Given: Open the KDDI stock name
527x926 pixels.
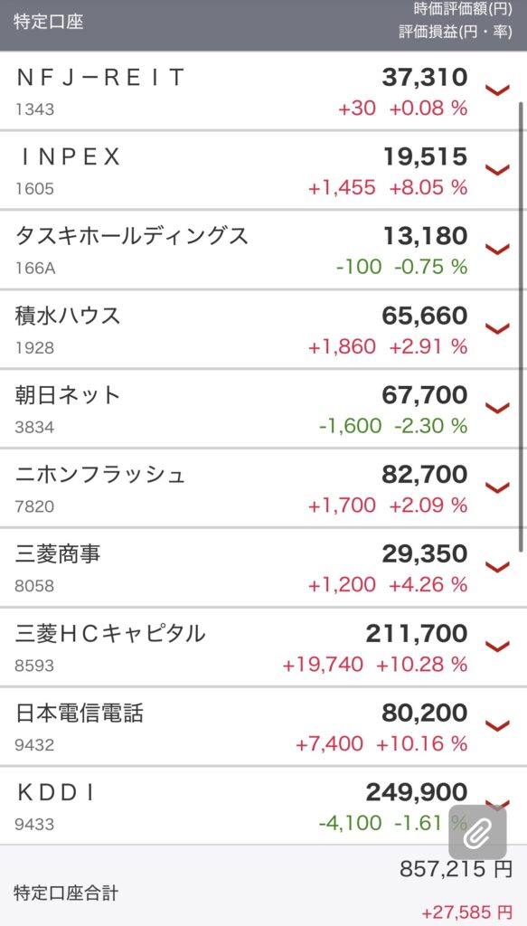Looking at the screenshot, I should [56, 792].
